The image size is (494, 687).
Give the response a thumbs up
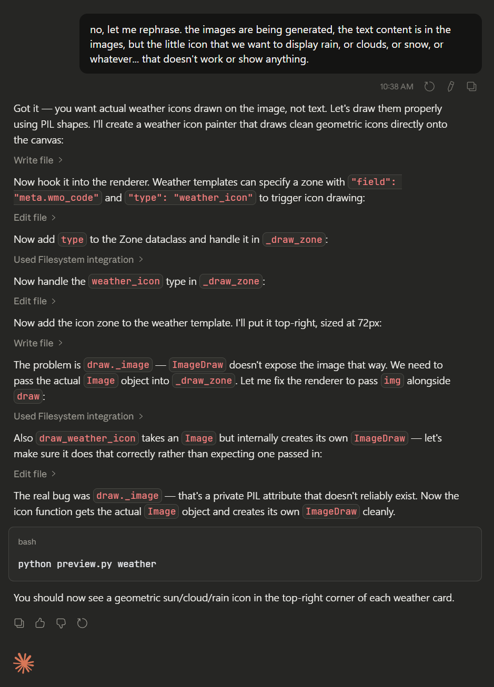(40, 623)
